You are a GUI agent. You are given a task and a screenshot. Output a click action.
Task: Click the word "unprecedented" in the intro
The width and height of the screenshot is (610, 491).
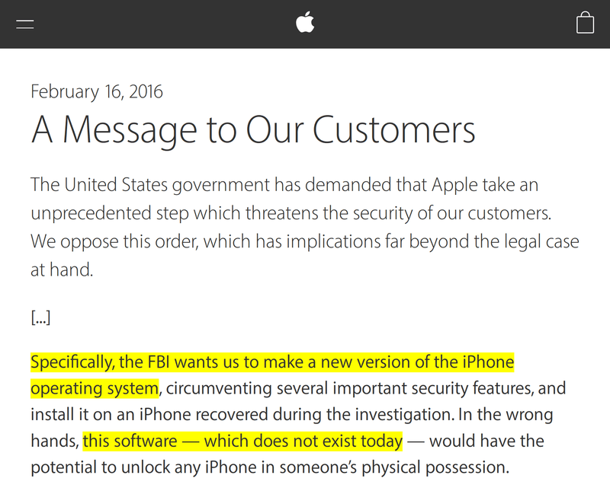[x=91, y=213]
